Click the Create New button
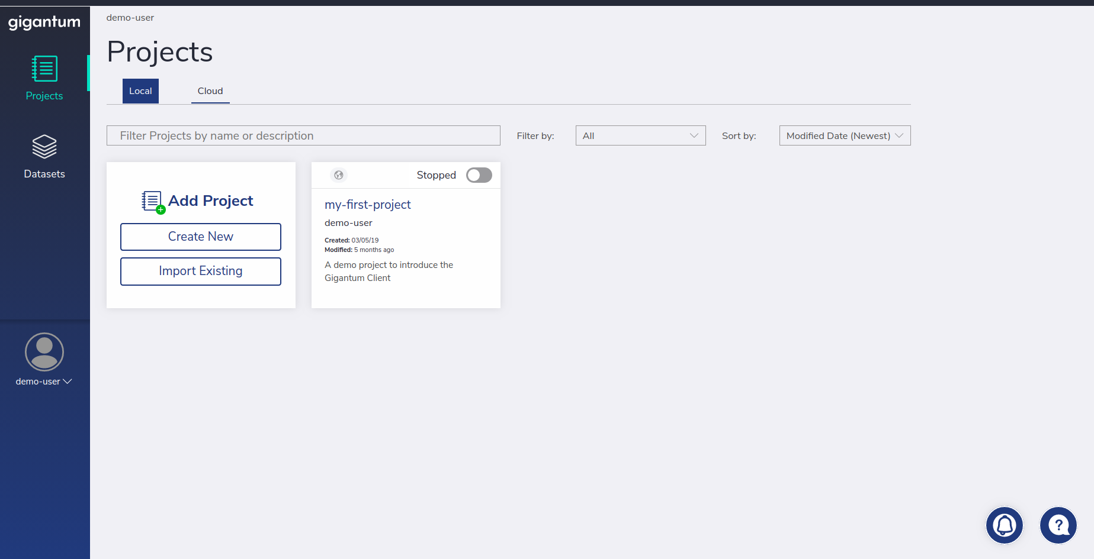This screenshot has width=1094, height=559. [x=201, y=237]
